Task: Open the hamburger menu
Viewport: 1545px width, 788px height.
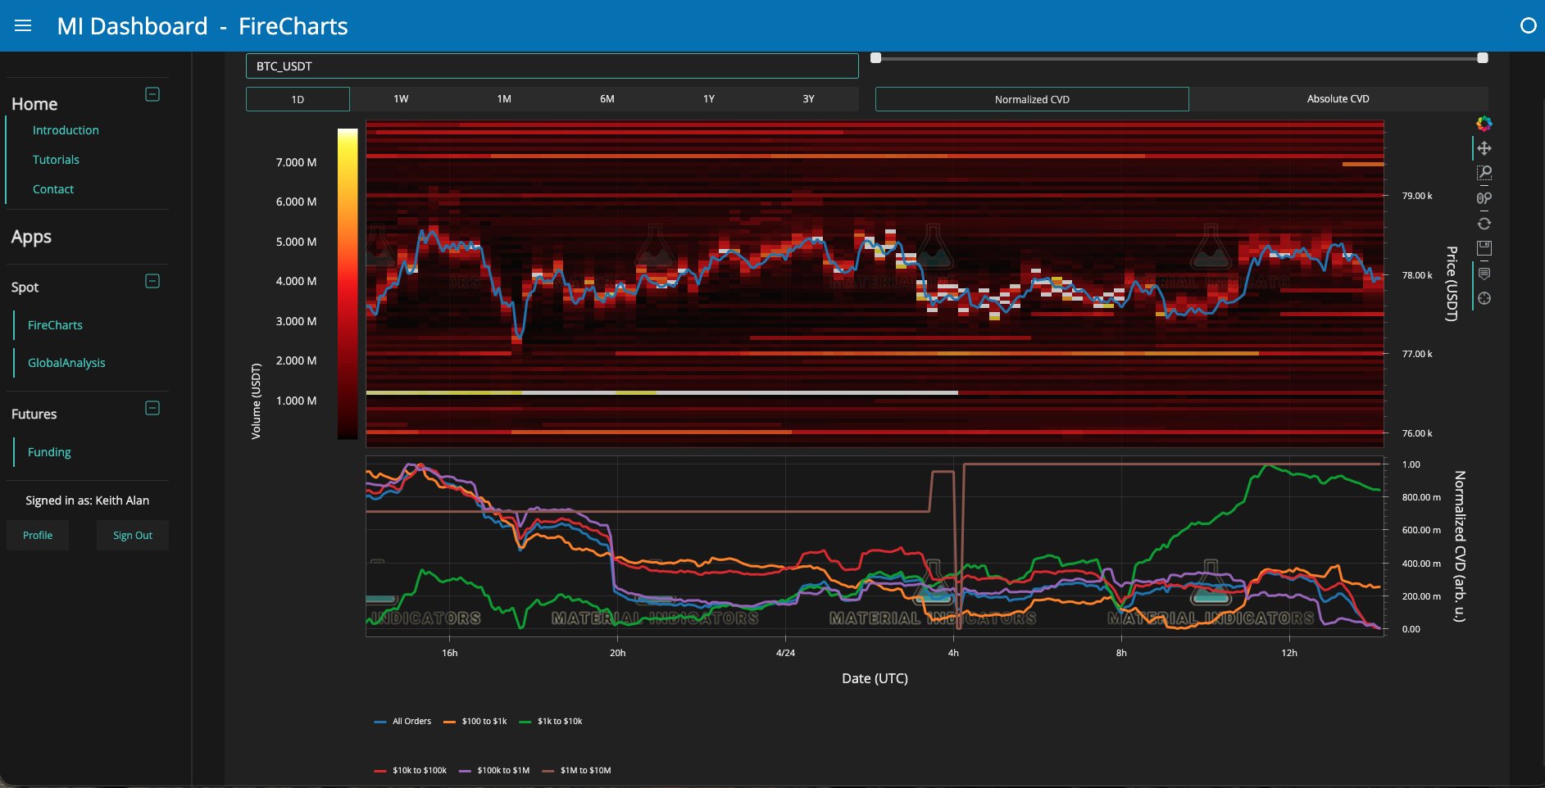Action: 23,26
